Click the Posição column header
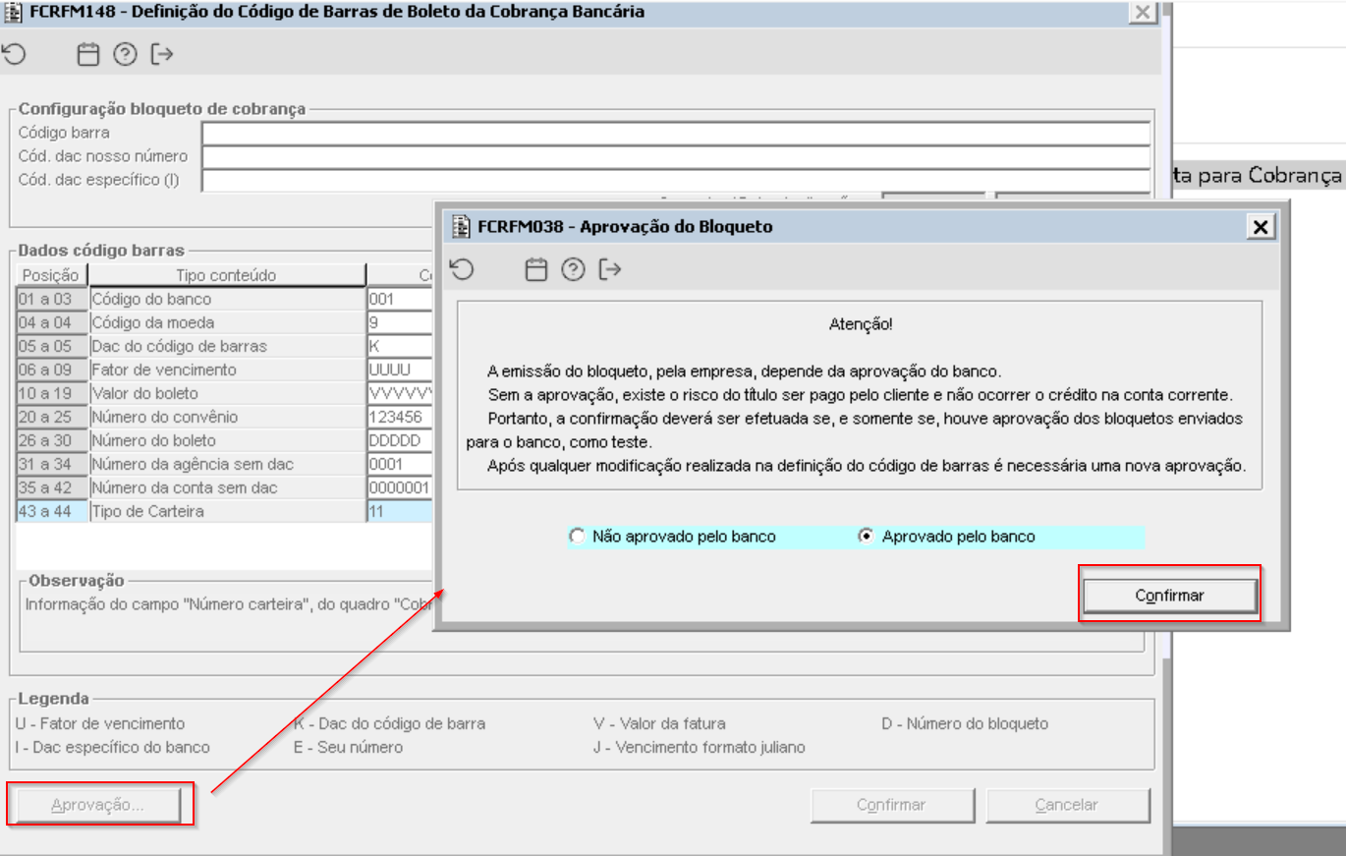 tap(51, 275)
